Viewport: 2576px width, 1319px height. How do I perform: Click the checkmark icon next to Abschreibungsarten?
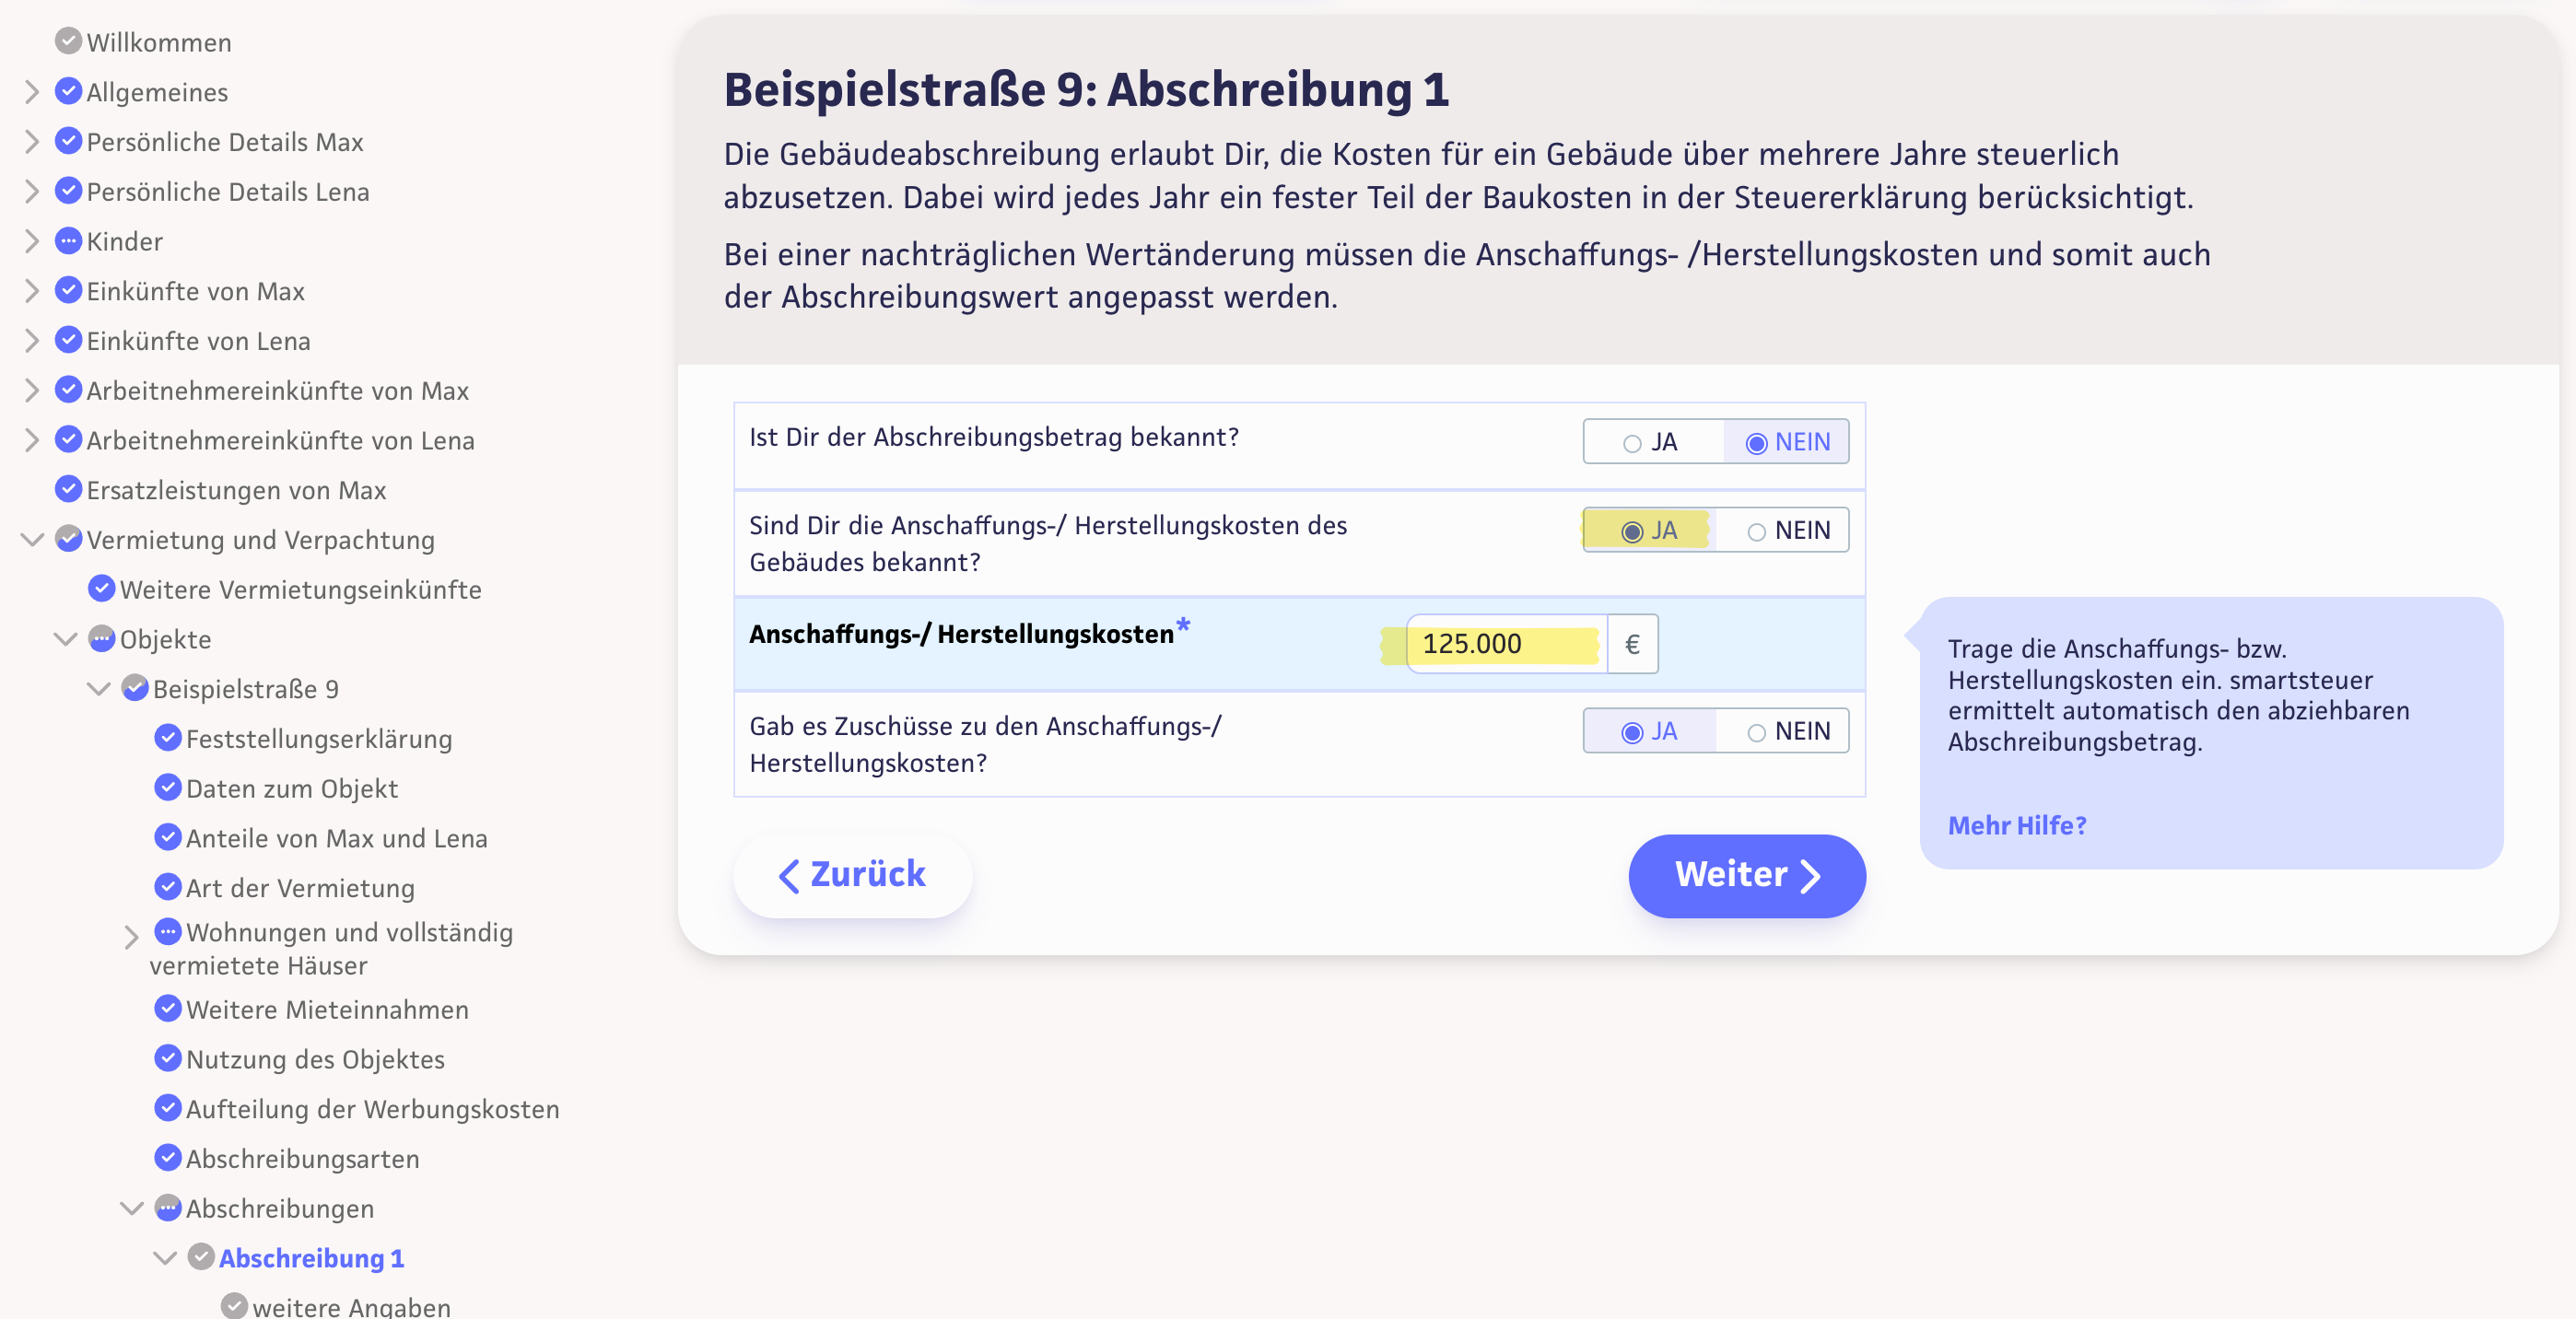tap(167, 1158)
